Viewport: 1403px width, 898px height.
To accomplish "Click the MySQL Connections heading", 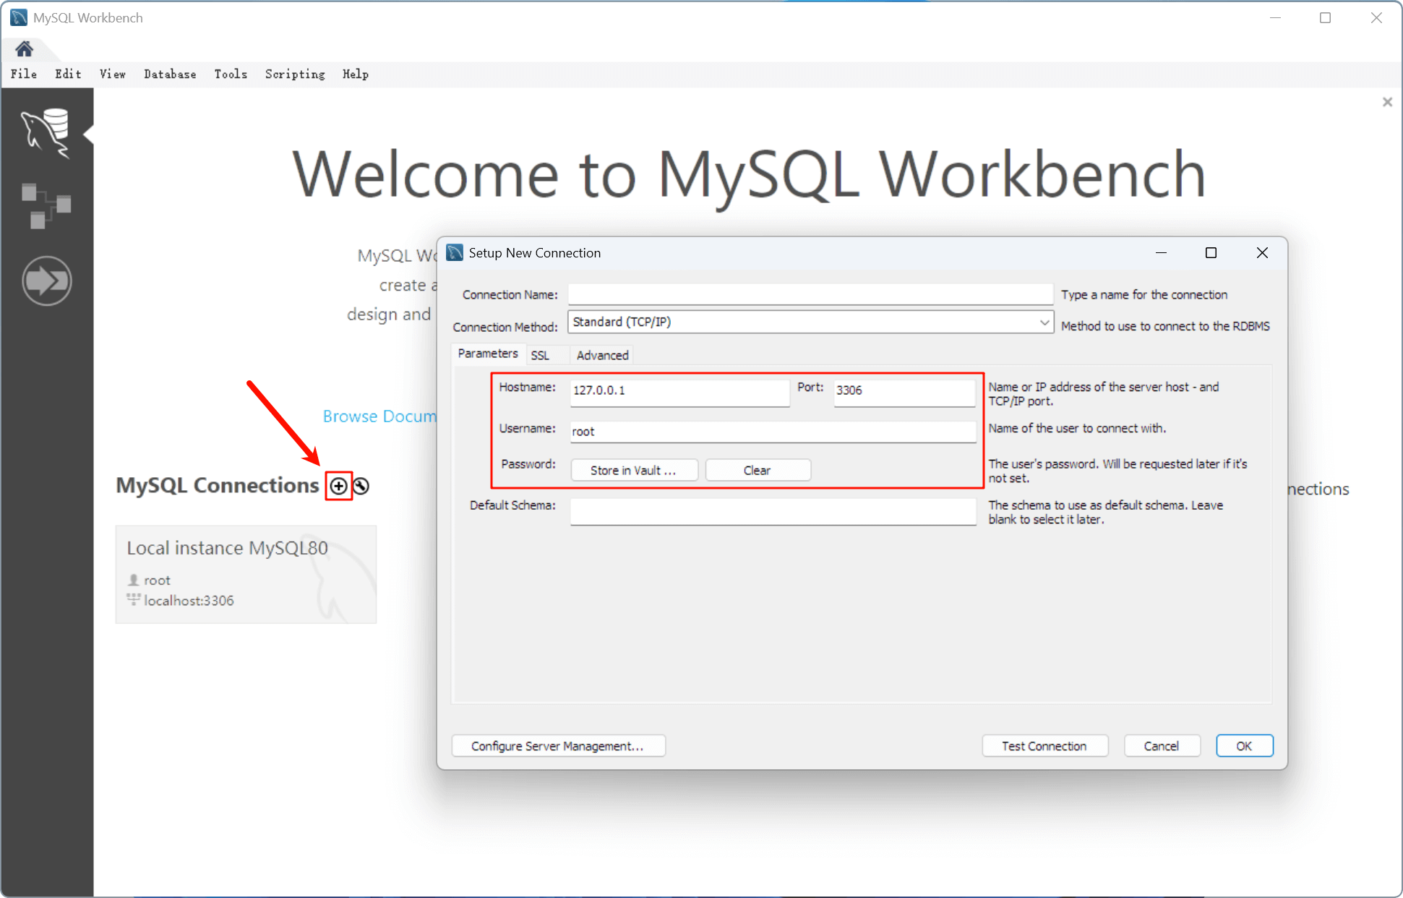I will pos(217,485).
